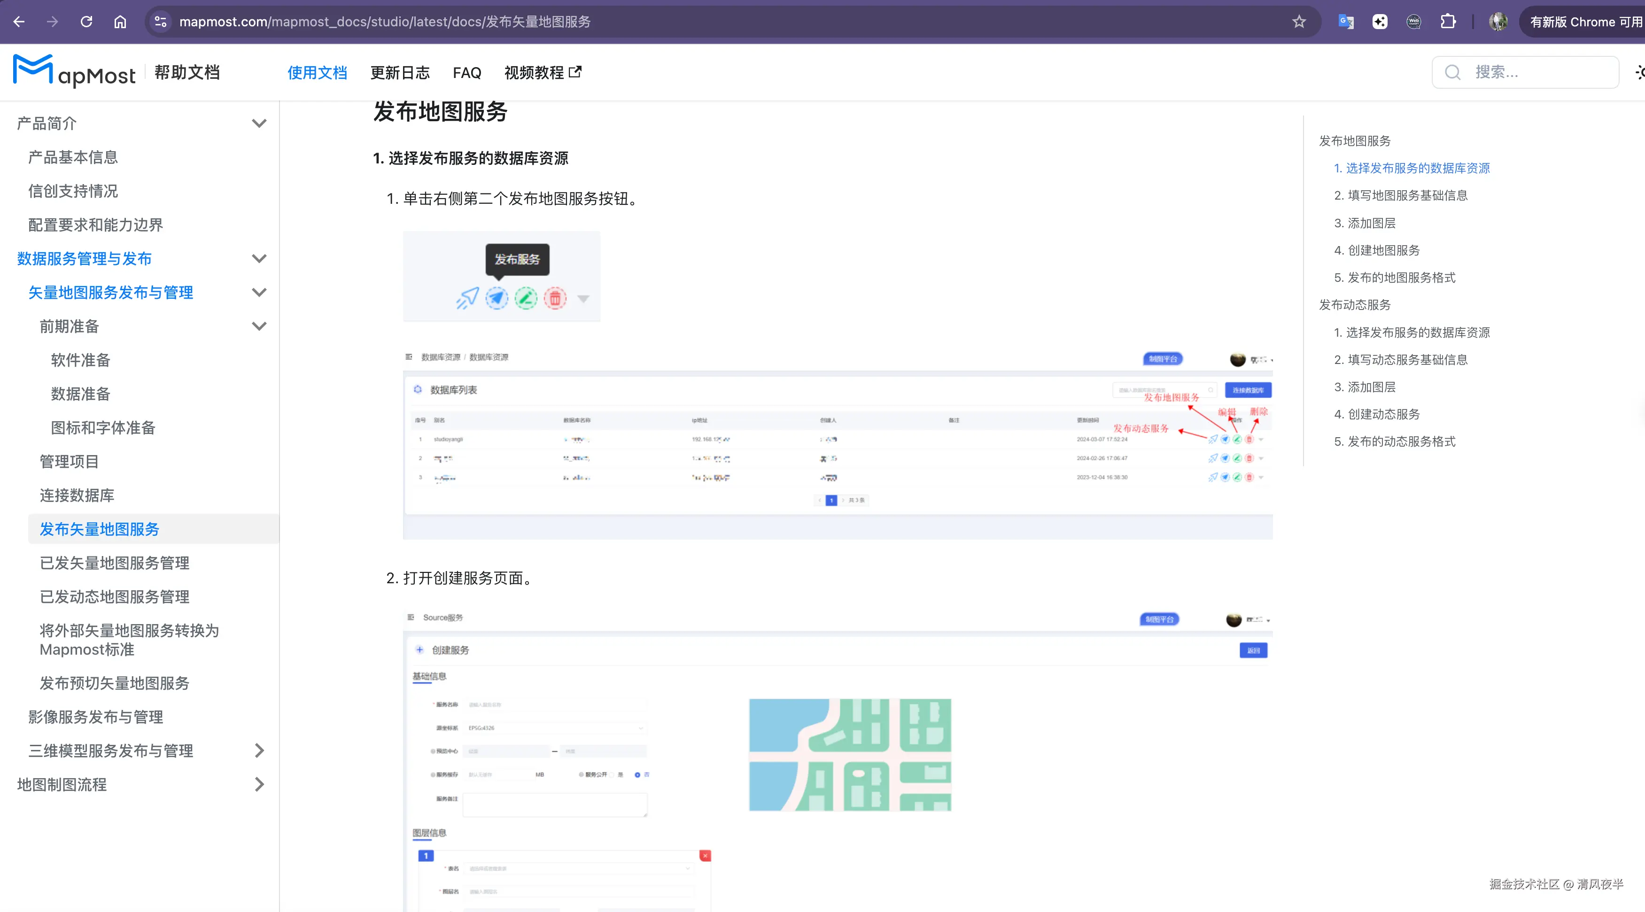This screenshot has width=1645, height=912.
Task: Click the map preview thumbnail image
Action: click(849, 755)
